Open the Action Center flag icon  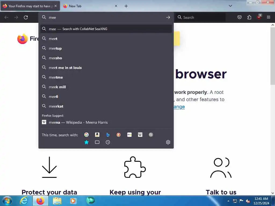tap(241, 201)
